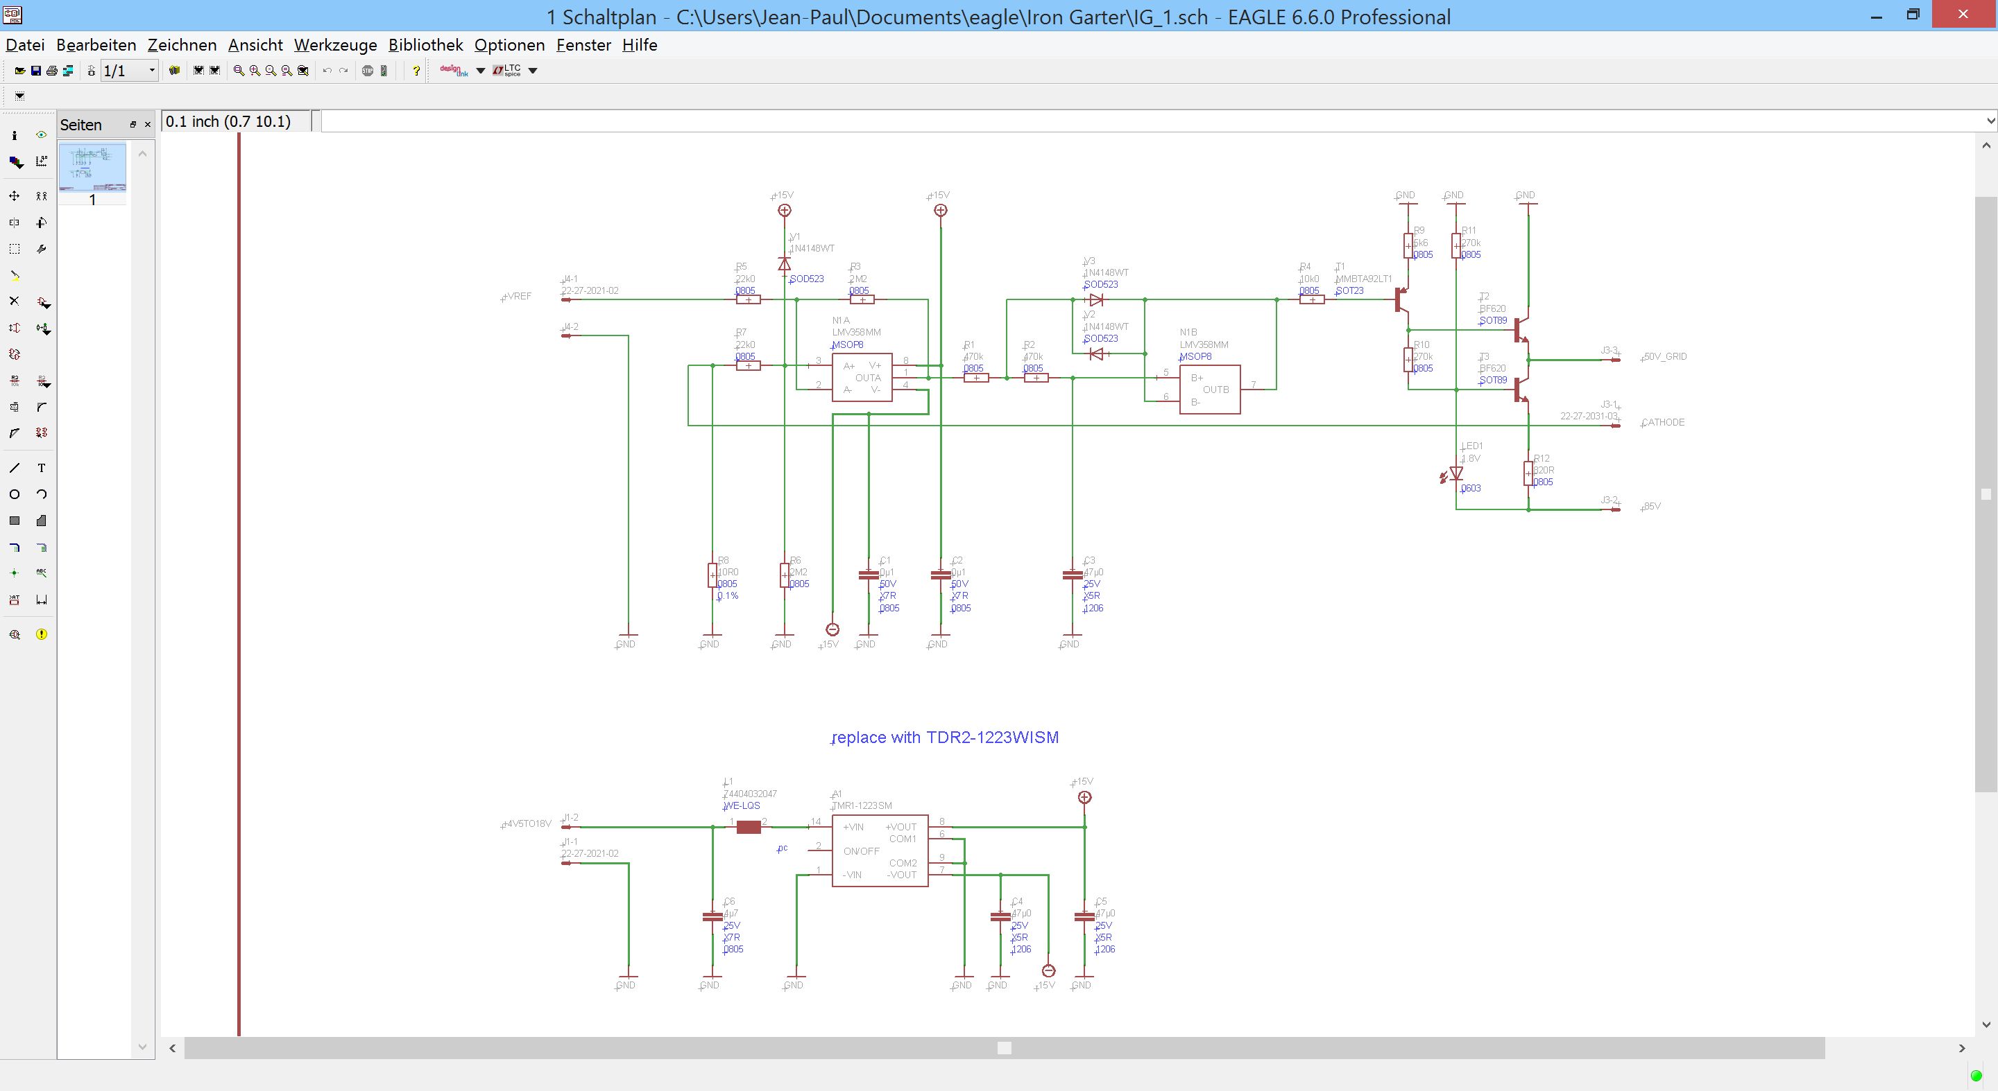Open a file with the Open toolbar icon
This screenshot has height=1091, width=1998.
19,71
